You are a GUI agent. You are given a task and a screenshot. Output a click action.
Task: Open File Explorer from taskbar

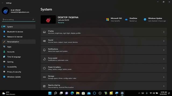click(x=78, y=93)
